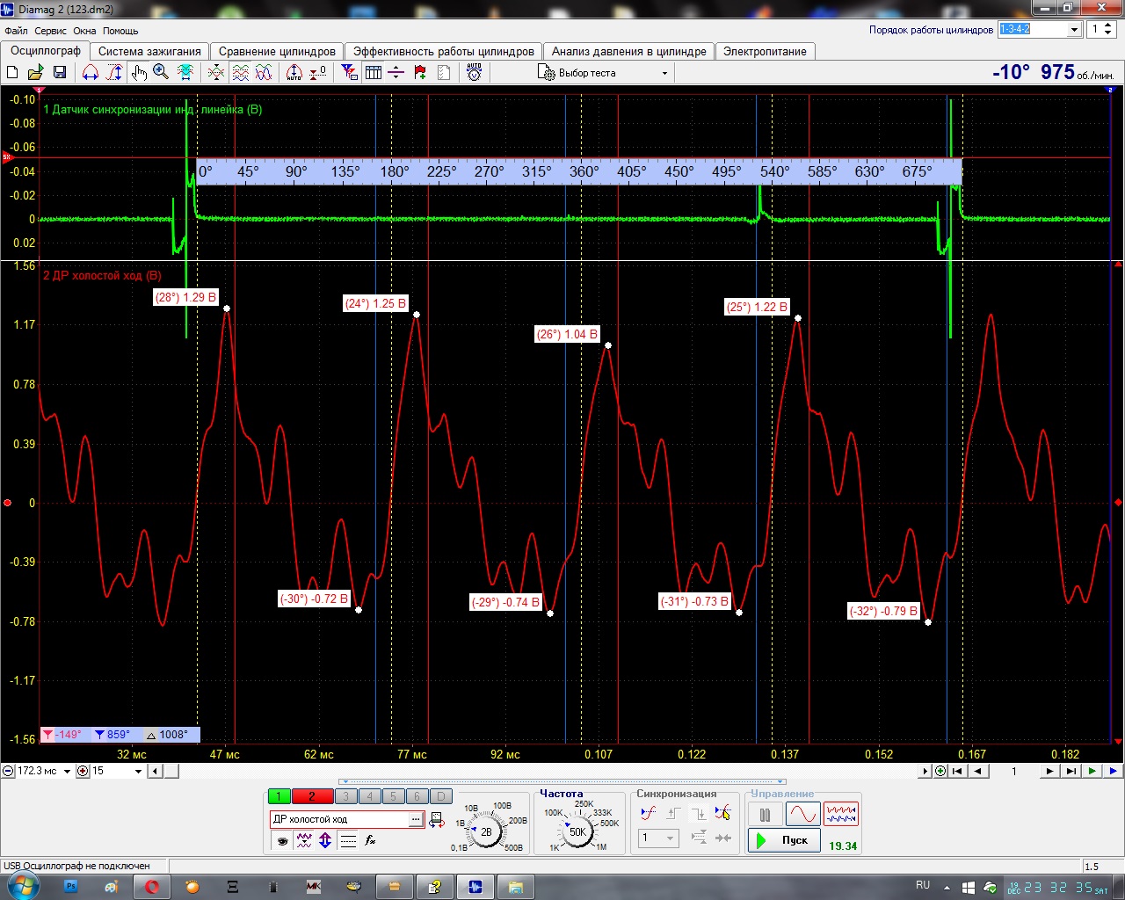Create a new file via toolbar icon
This screenshot has width=1125, height=900.
(x=12, y=73)
